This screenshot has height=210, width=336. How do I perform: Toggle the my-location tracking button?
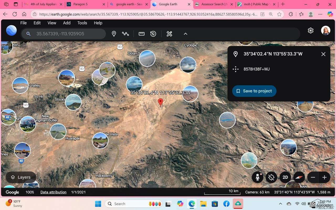[x=271, y=177]
